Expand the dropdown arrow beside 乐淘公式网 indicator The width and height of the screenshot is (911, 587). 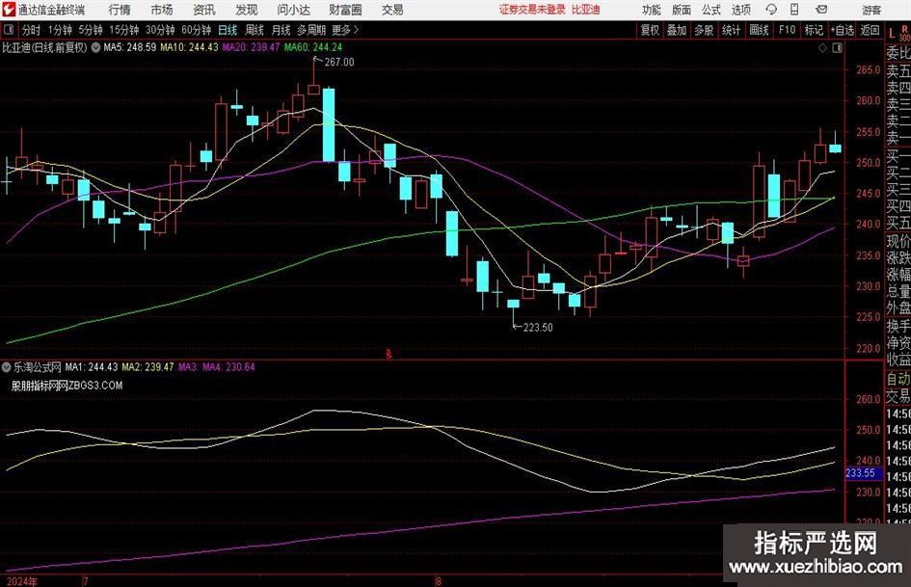(7, 366)
